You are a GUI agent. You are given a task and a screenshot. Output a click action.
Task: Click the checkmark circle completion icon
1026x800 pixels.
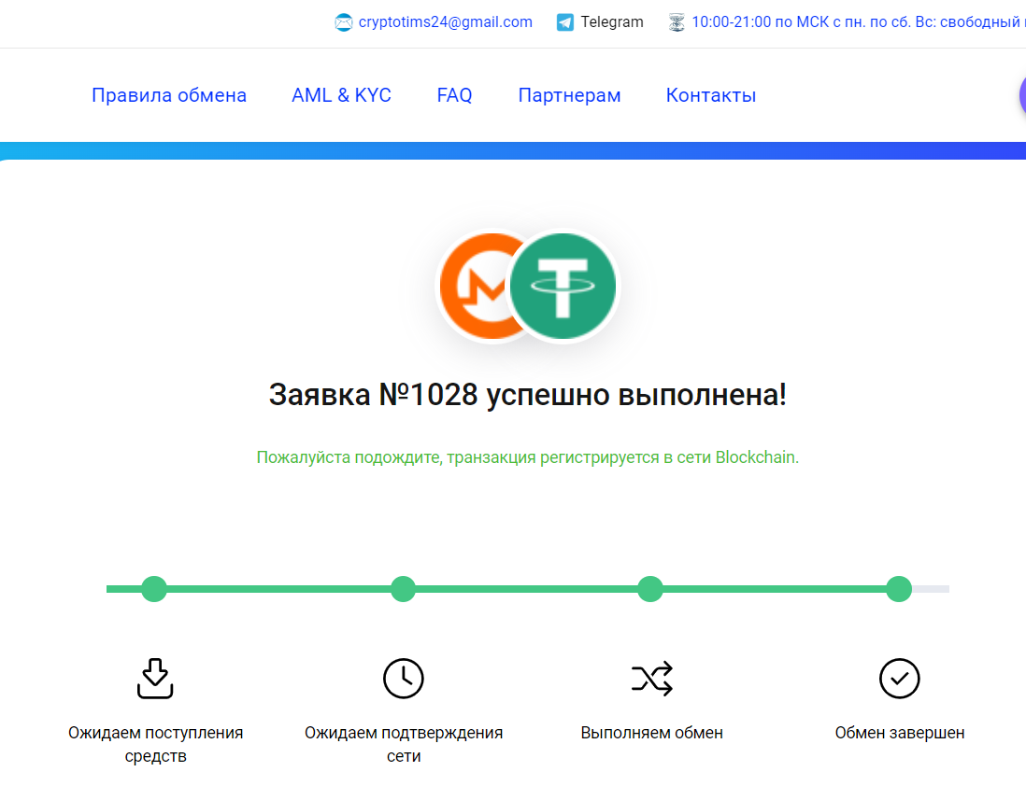[x=900, y=679]
